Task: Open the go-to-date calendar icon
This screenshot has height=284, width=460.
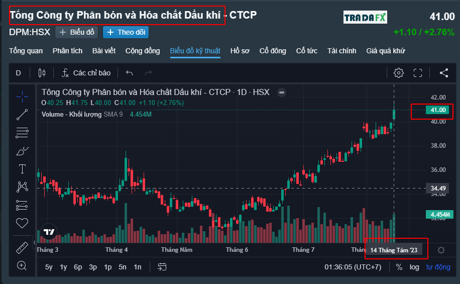Action: [162, 267]
